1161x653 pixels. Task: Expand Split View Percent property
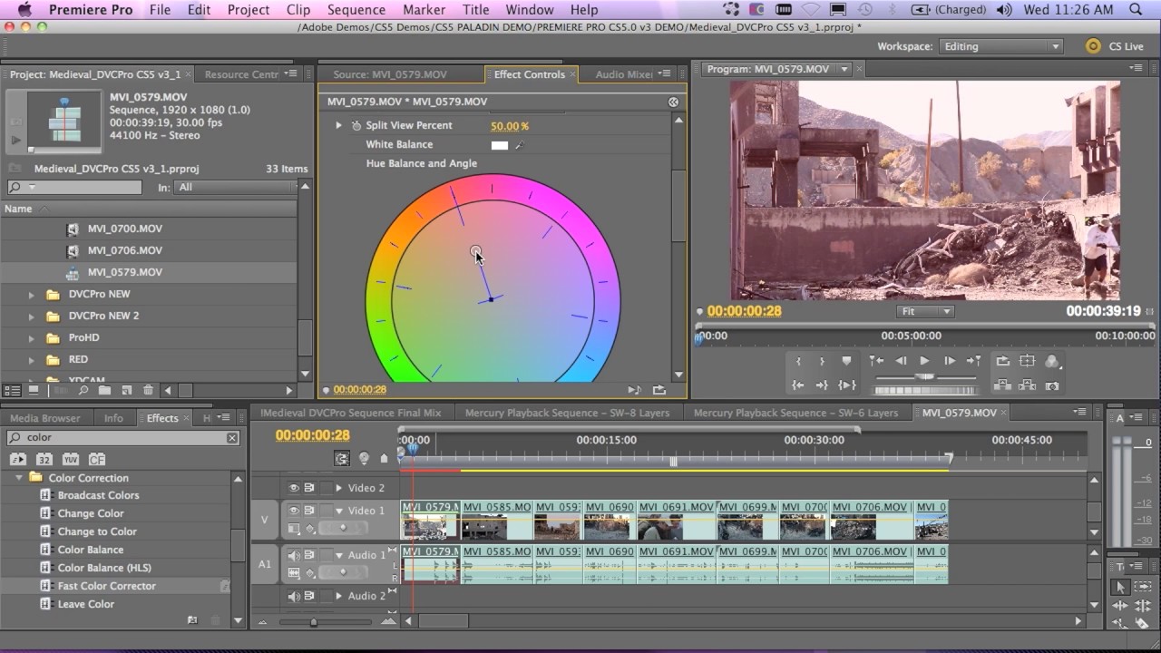339,125
